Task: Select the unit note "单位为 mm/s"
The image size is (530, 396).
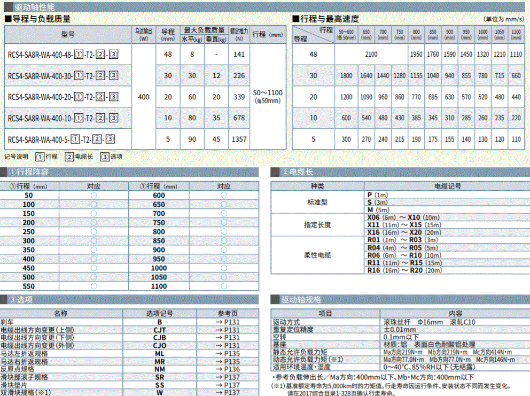Action: (504, 19)
